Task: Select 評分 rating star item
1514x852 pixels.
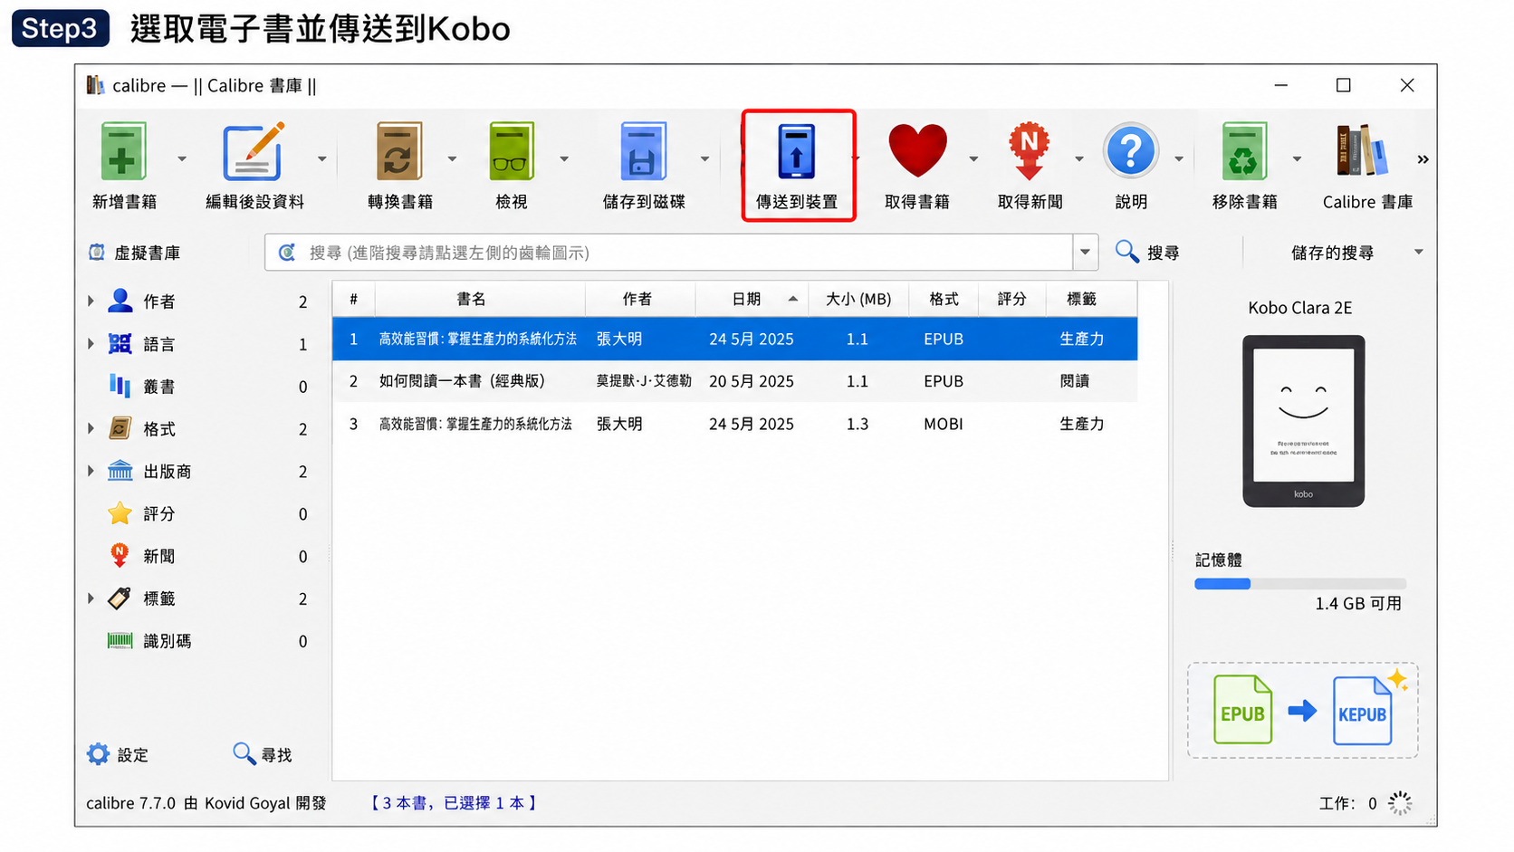Action: (159, 513)
